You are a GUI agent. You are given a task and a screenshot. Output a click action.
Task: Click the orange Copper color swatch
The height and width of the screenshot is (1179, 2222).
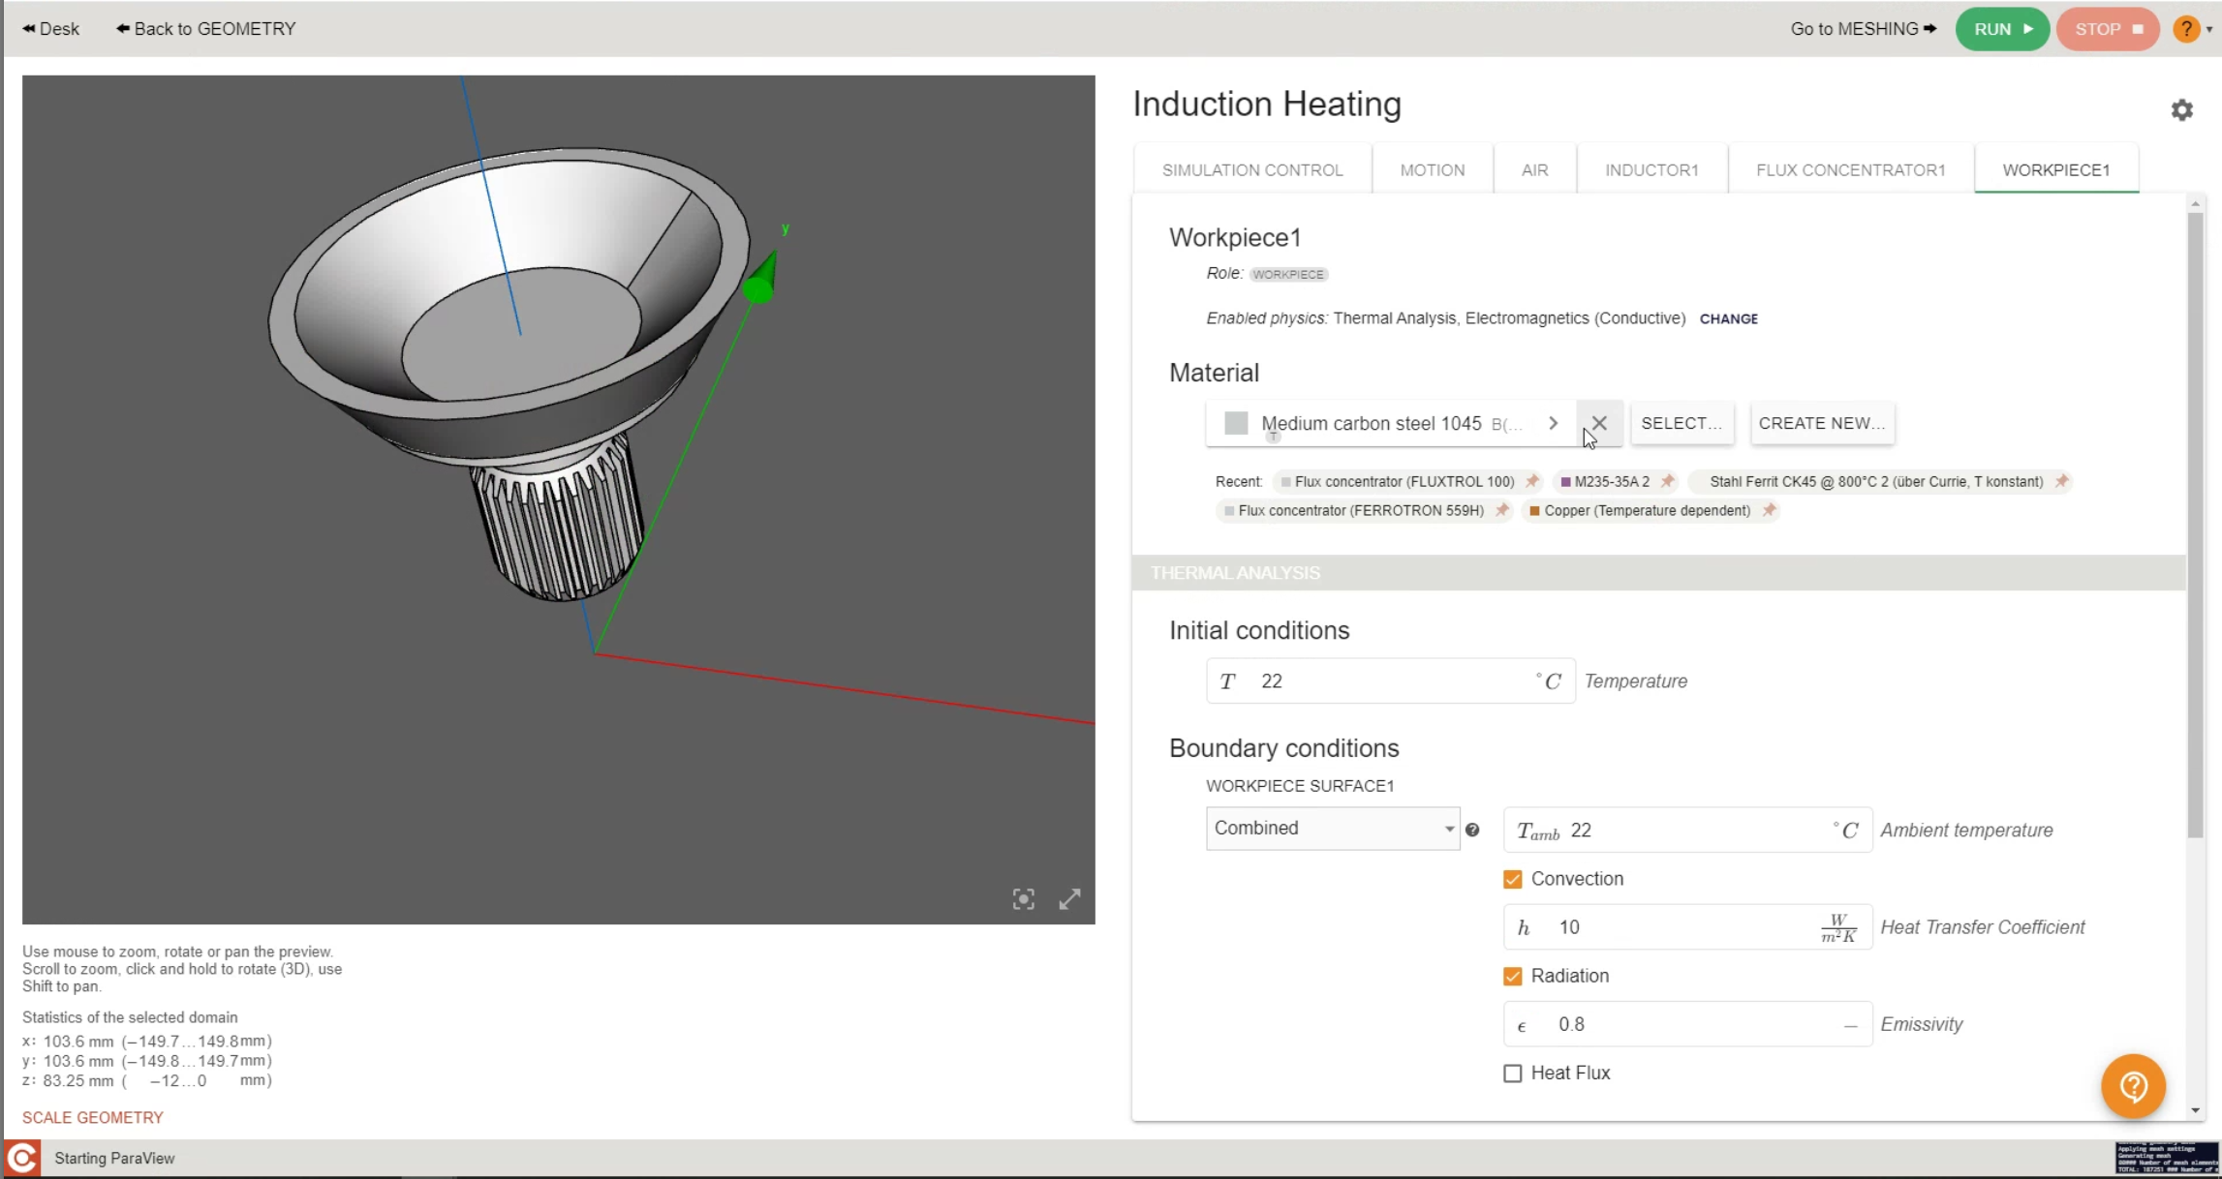(1534, 510)
